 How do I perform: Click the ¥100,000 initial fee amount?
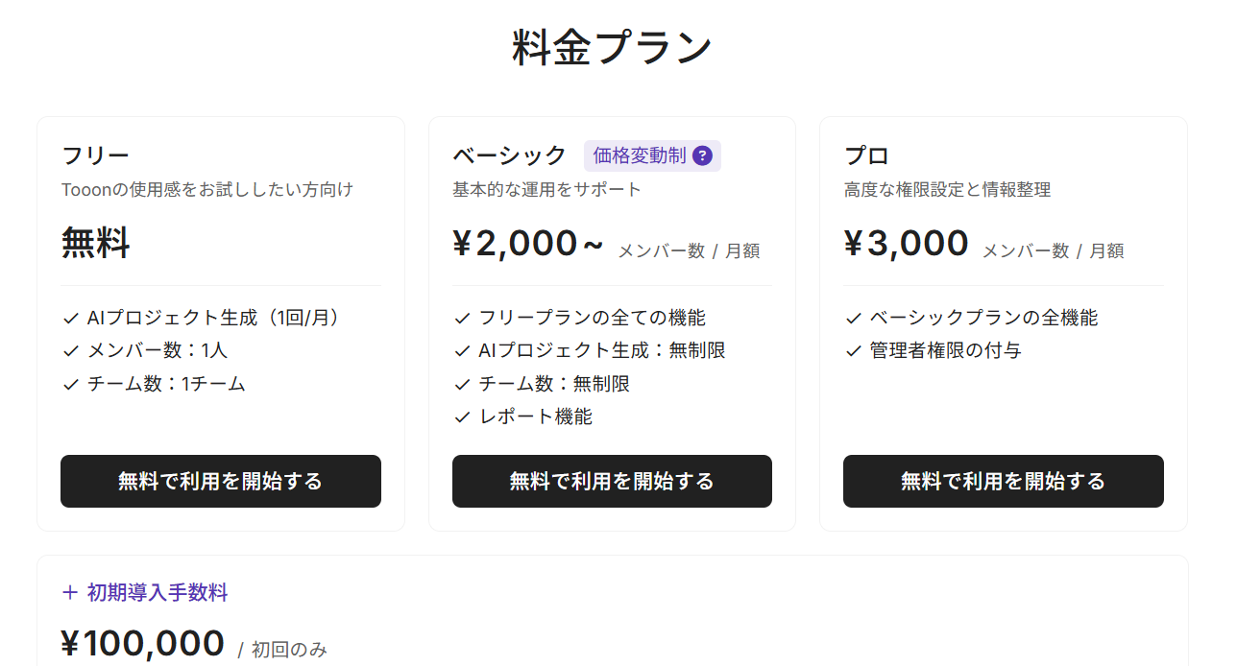click(142, 643)
